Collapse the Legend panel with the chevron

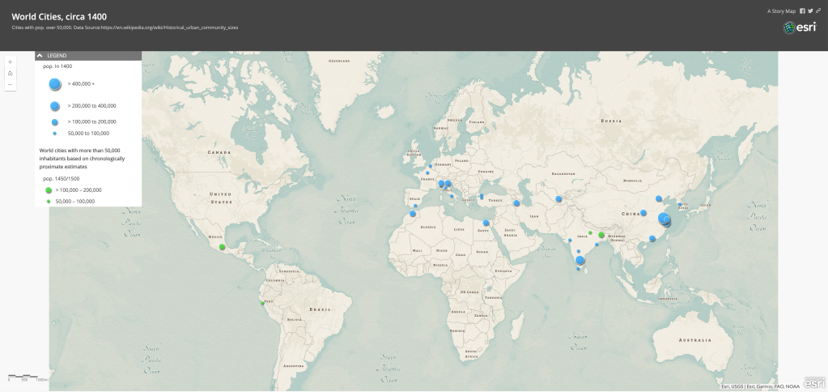[40, 55]
